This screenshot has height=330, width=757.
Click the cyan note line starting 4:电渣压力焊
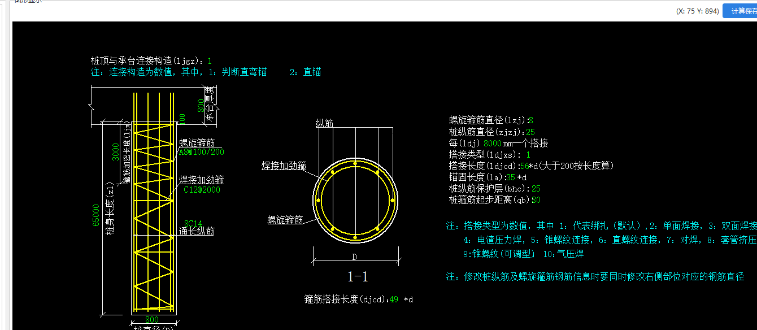610,240
